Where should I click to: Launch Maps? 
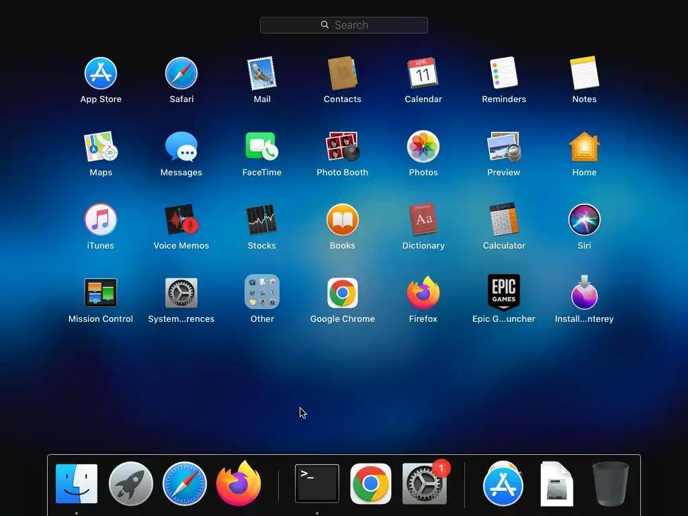click(x=101, y=146)
